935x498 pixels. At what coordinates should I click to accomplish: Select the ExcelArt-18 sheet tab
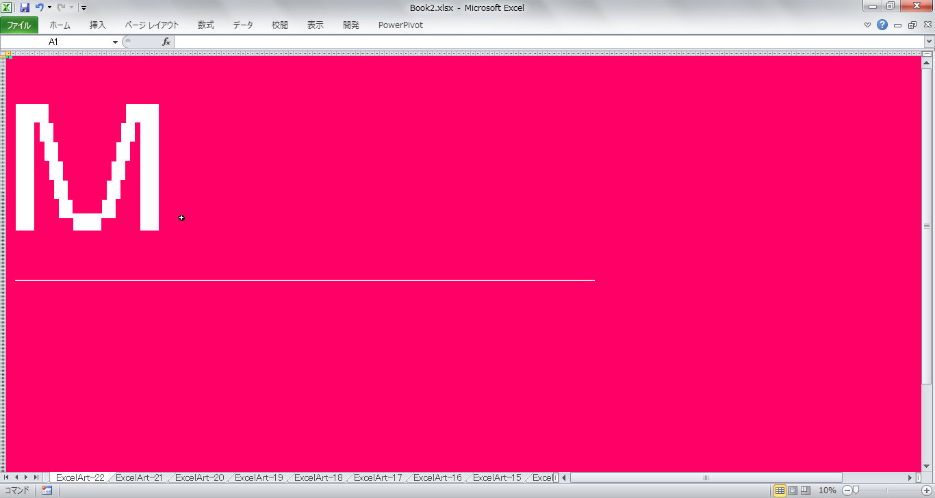point(318,477)
